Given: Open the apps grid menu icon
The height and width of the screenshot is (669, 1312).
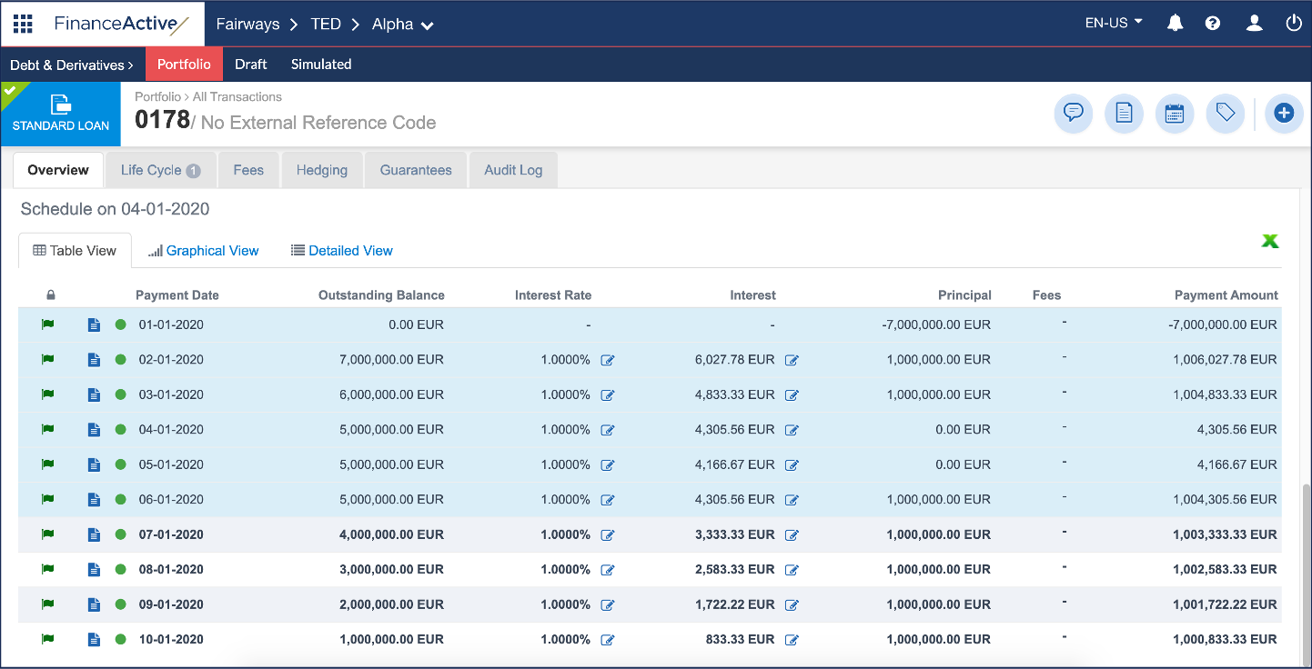Looking at the screenshot, I should click(x=23, y=24).
